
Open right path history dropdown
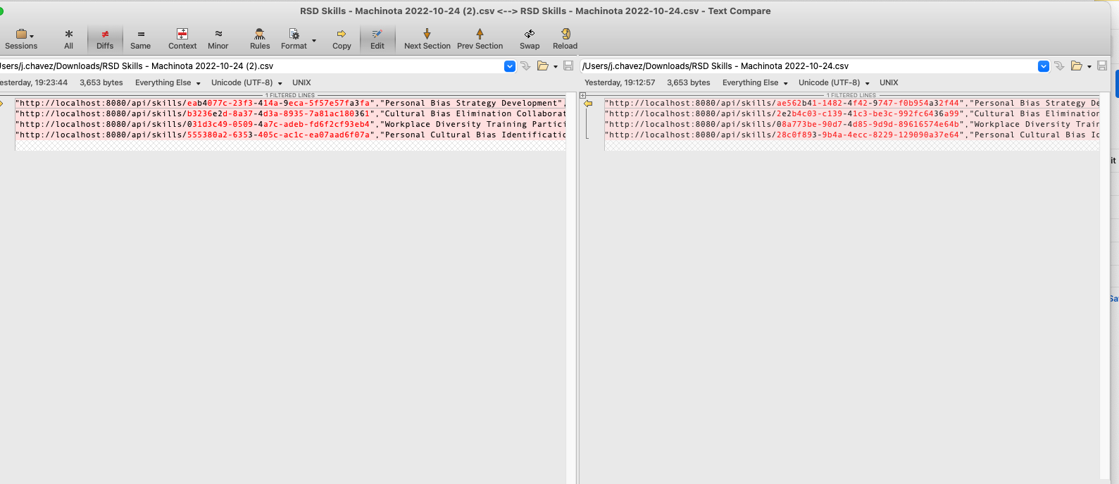coord(1044,66)
